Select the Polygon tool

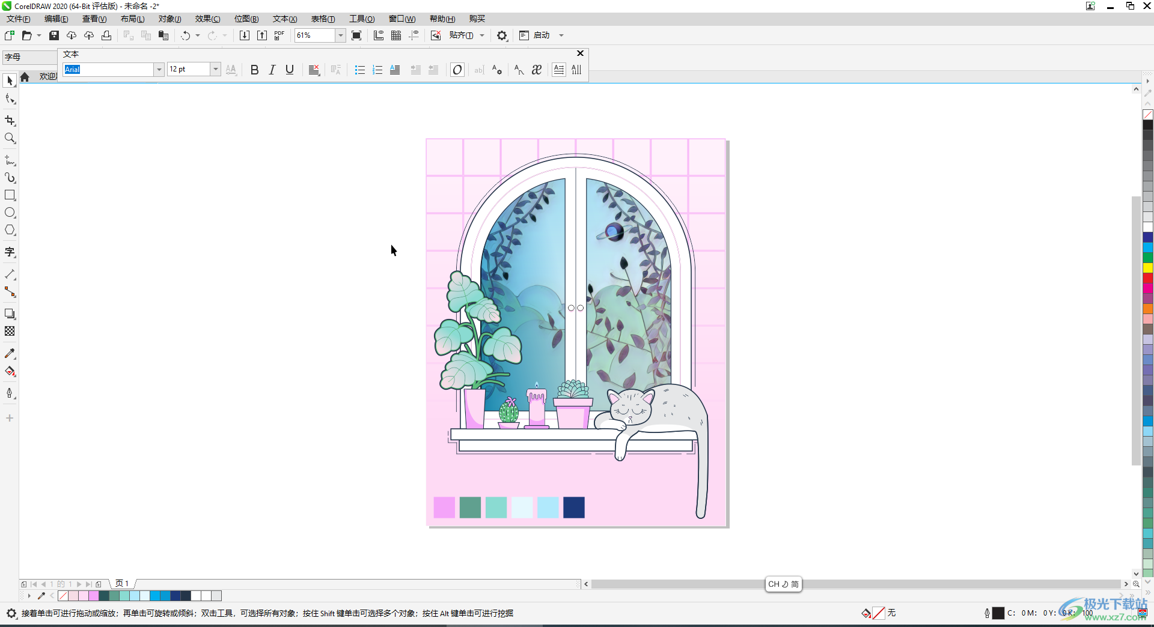(x=10, y=230)
